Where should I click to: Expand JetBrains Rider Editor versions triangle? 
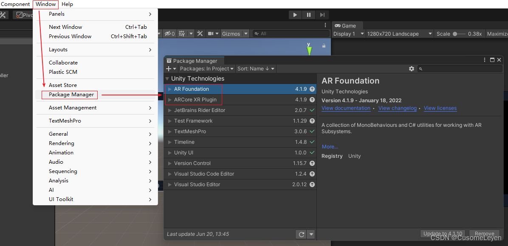[x=170, y=110]
